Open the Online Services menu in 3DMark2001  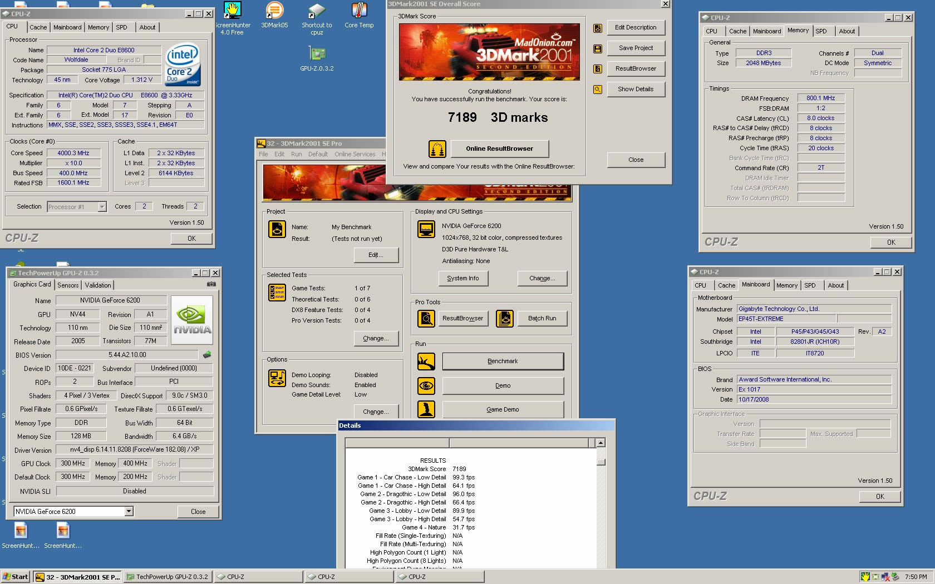point(355,155)
